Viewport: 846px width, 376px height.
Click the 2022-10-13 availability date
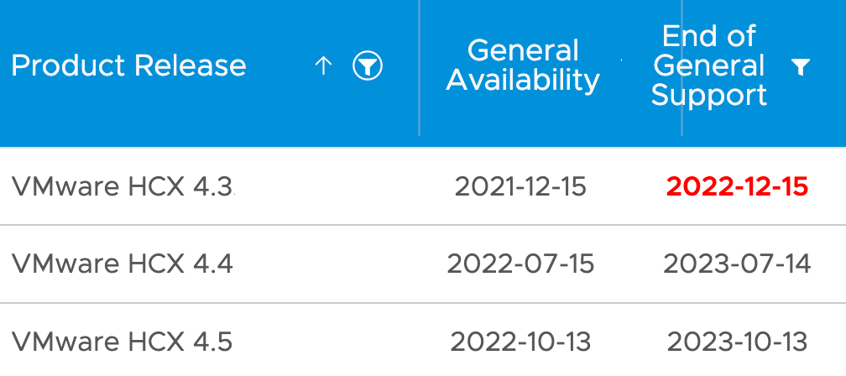pos(520,342)
